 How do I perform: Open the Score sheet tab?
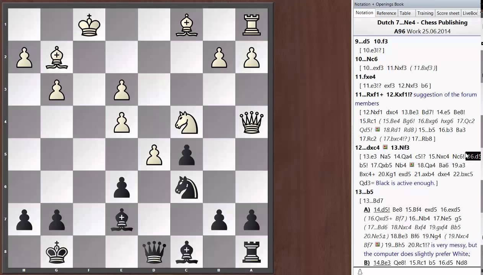pyautogui.click(x=448, y=13)
